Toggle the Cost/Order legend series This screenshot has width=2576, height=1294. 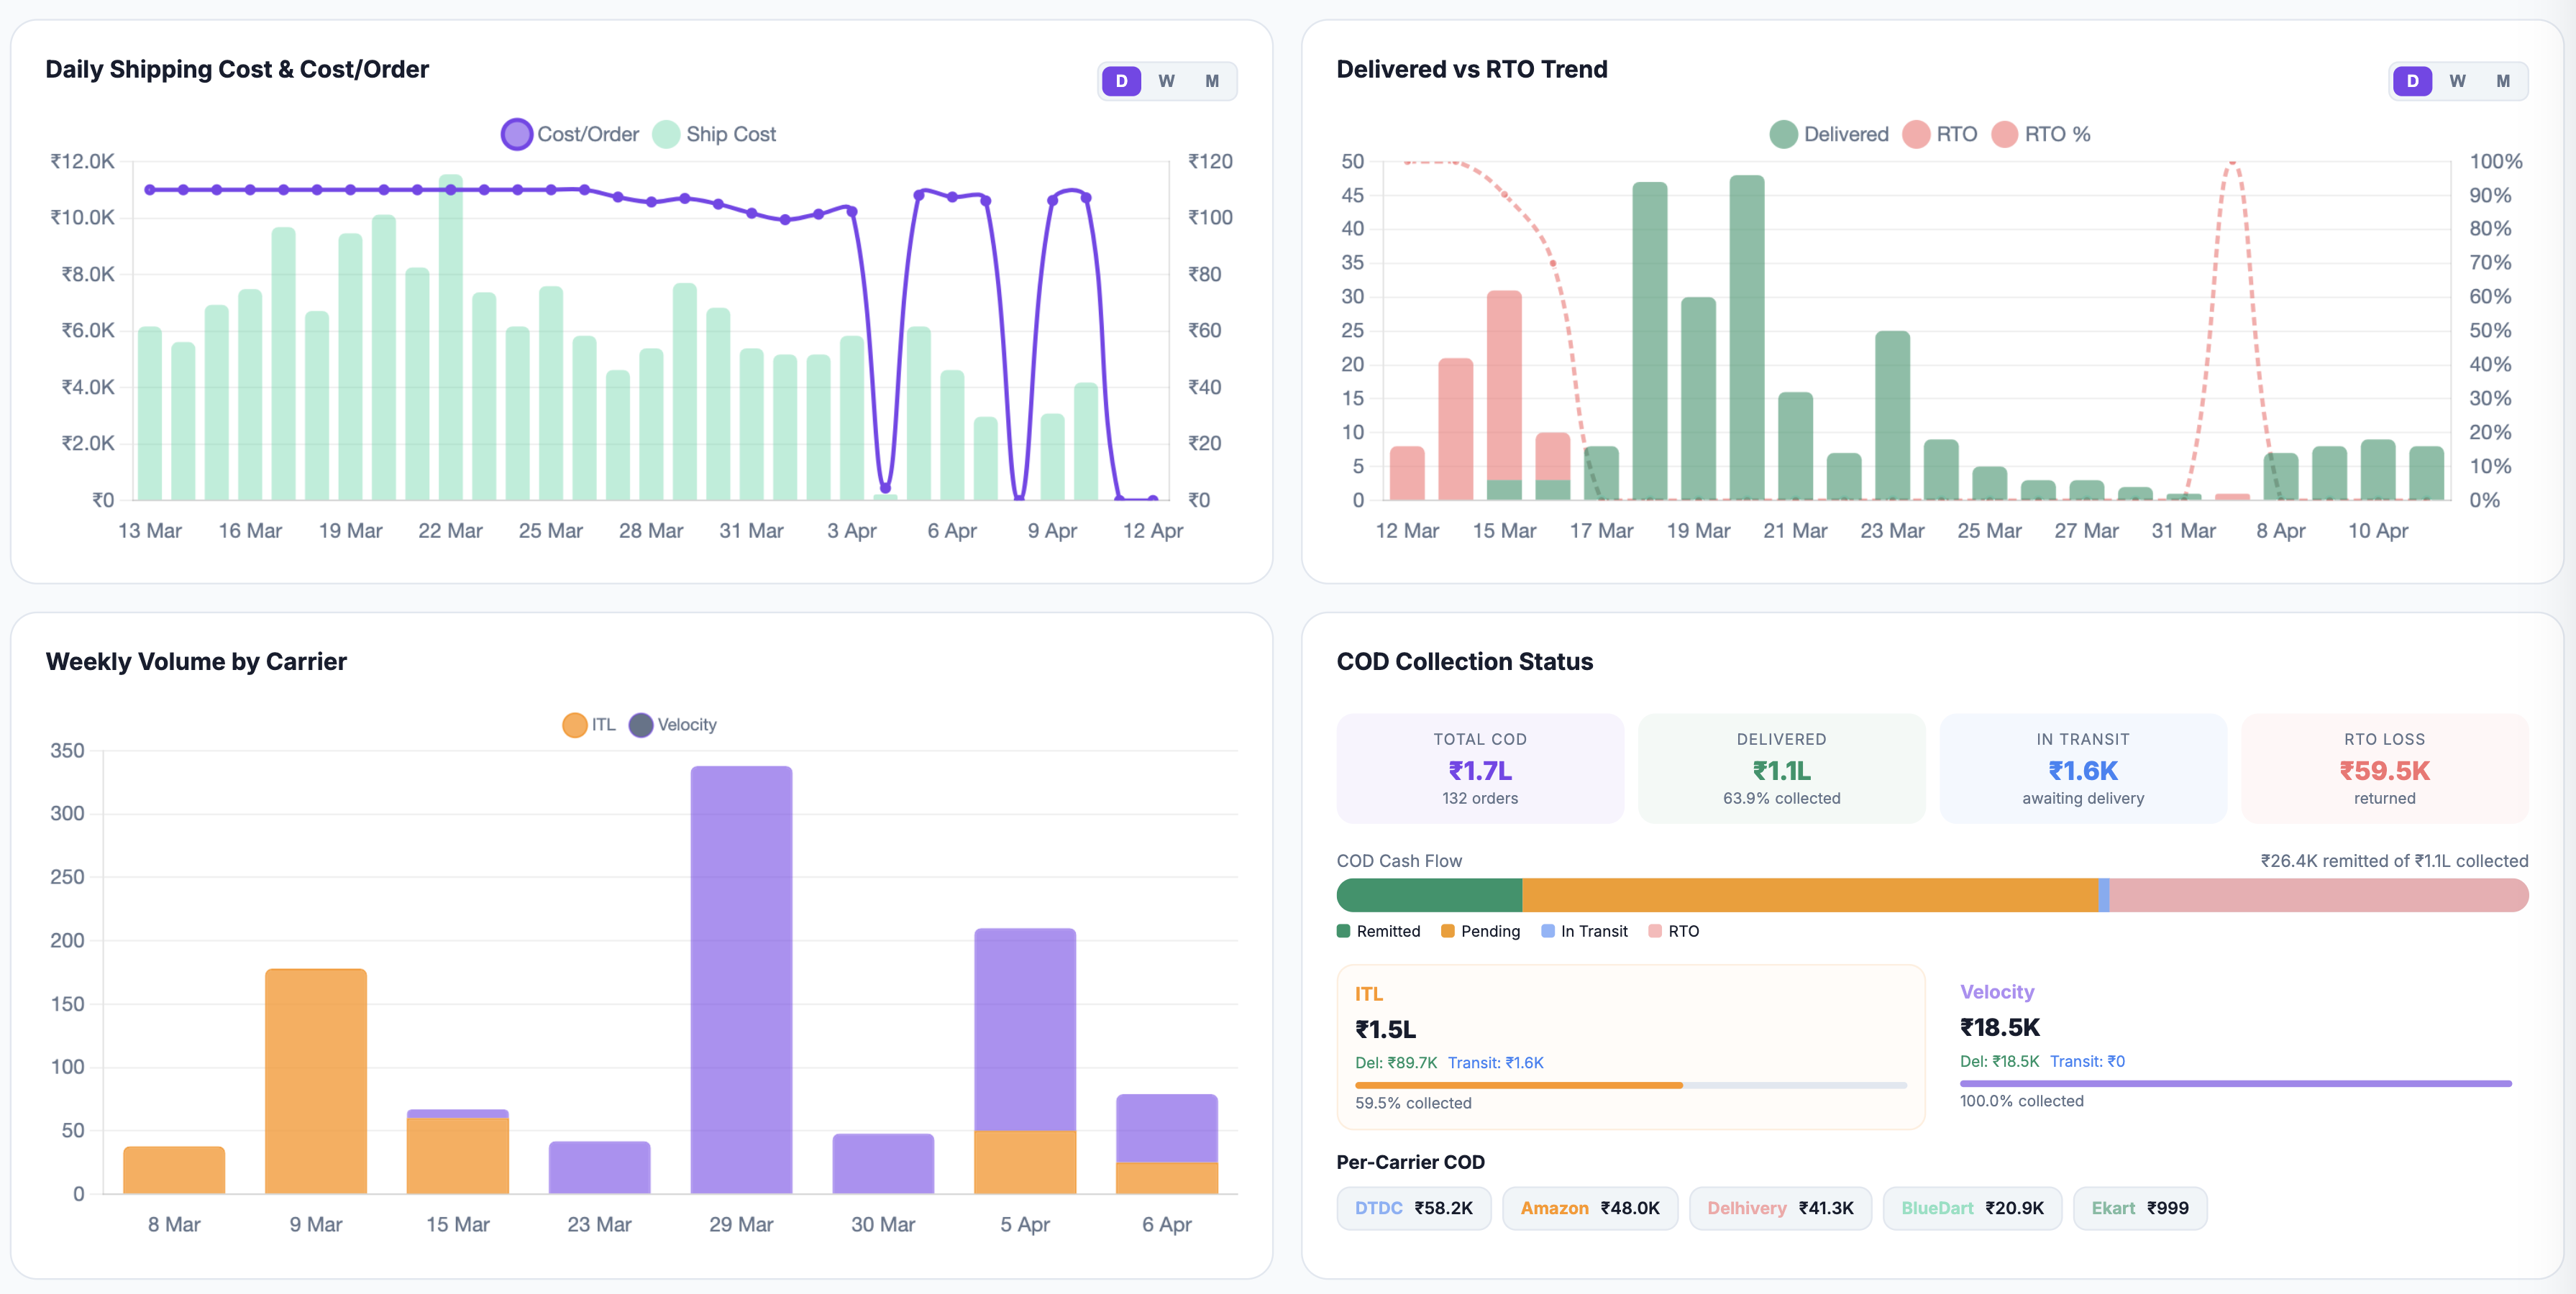[570, 134]
